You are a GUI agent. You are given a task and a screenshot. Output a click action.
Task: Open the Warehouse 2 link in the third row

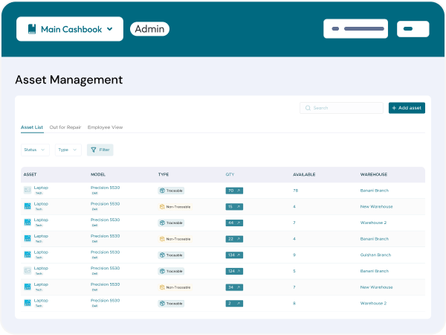coord(375,223)
